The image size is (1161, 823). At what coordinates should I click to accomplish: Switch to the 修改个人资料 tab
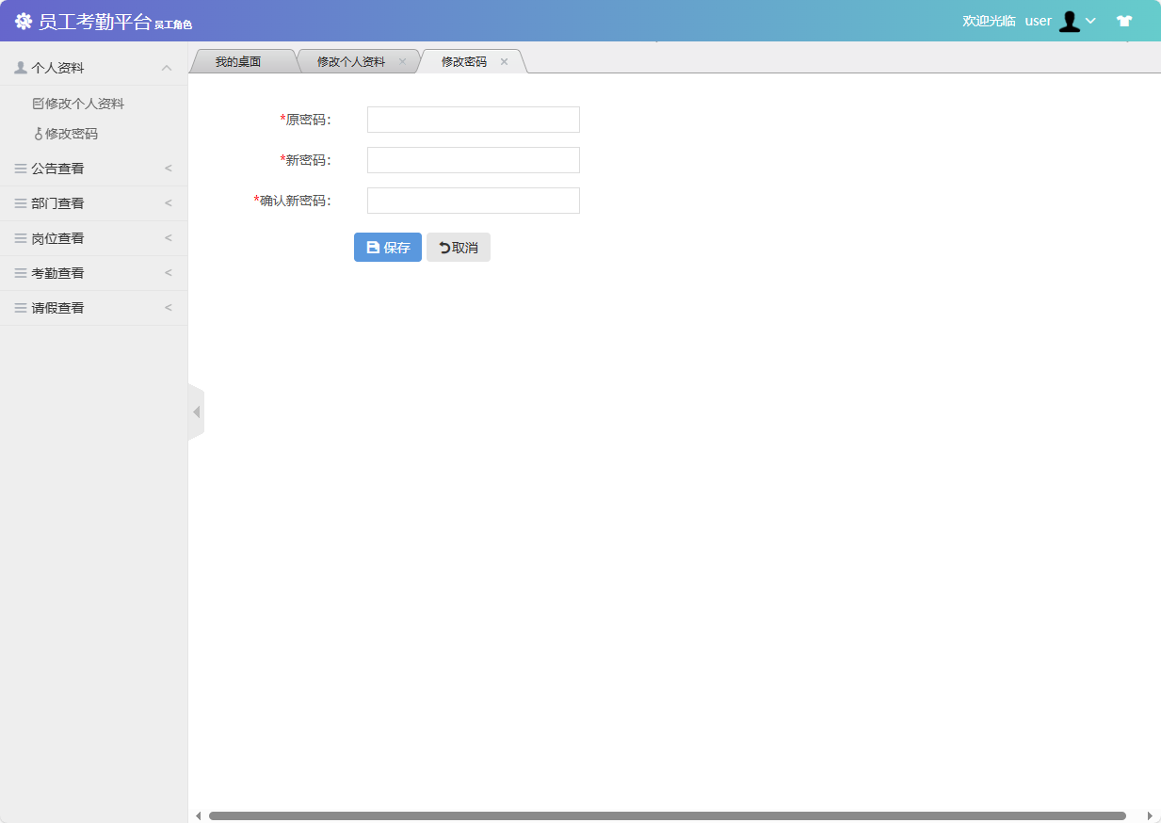click(350, 60)
